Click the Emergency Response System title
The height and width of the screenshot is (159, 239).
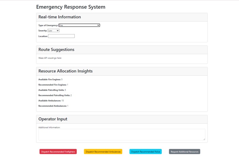click(71, 7)
